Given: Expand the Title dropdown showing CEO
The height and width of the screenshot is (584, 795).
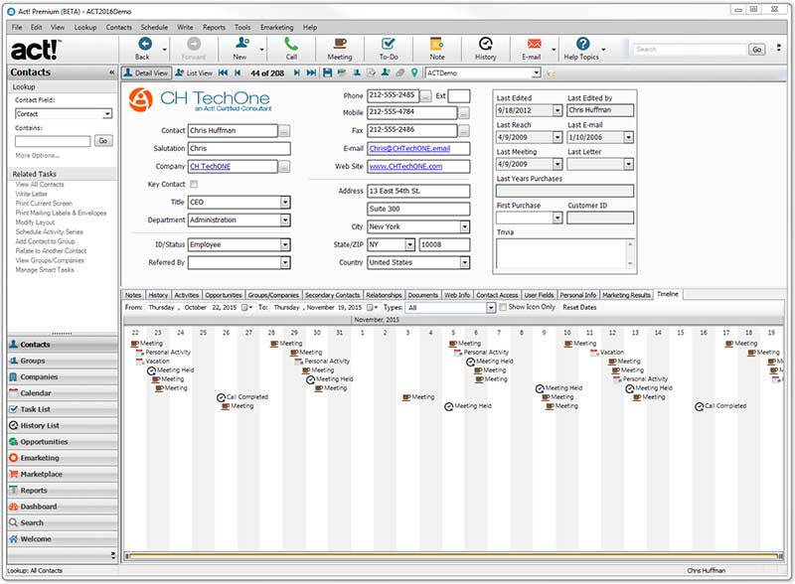Looking at the screenshot, I should [x=285, y=203].
